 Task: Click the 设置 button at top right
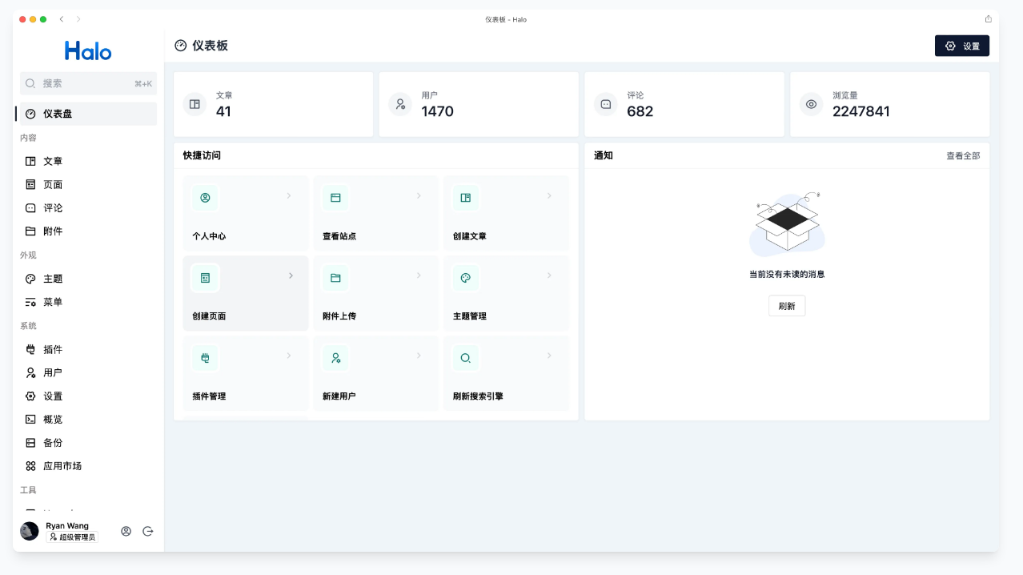tap(961, 46)
